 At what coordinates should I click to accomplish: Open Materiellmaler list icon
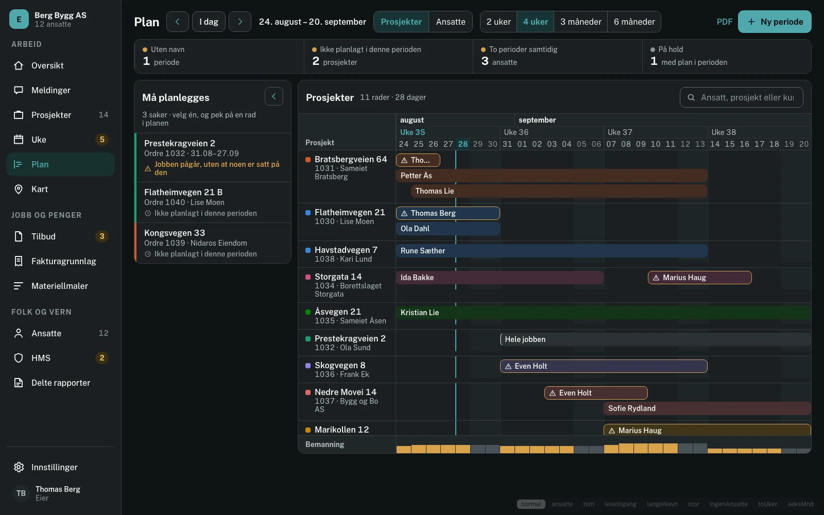19,286
